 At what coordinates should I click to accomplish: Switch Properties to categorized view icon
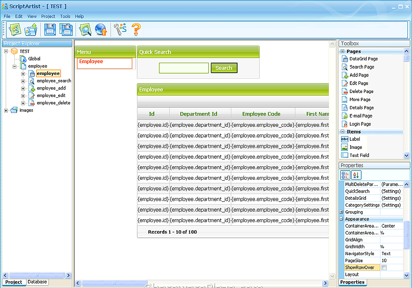click(345, 175)
